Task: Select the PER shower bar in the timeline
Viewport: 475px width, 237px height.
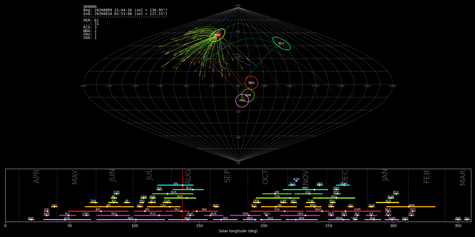Action: pyautogui.click(x=180, y=198)
